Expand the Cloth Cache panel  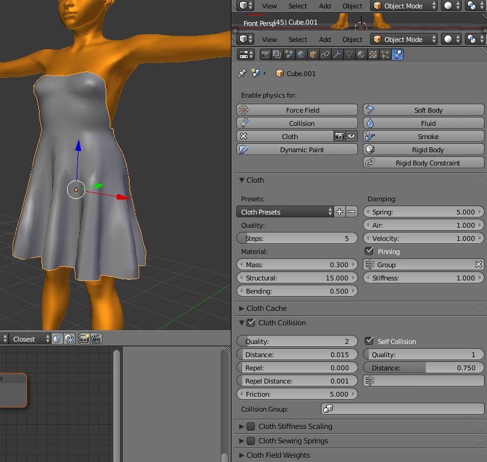pos(266,308)
